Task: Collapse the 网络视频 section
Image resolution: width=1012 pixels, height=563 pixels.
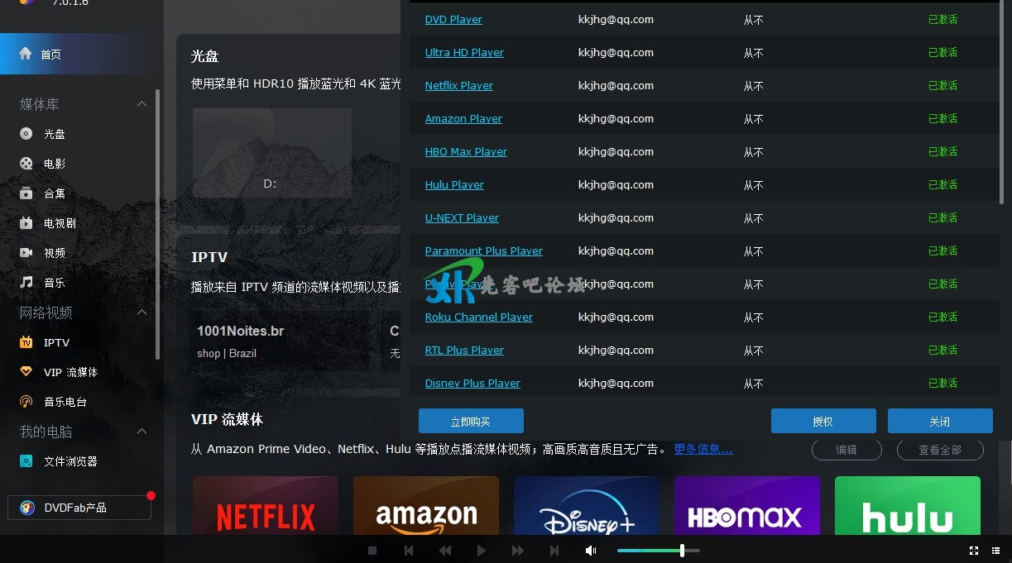Action: point(141,313)
